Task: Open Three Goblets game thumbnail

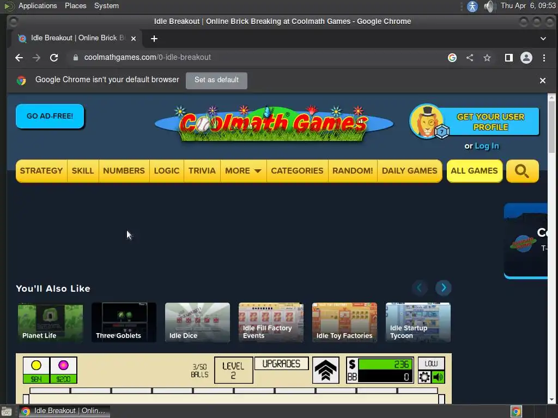Action: click(x=124, y=322)
